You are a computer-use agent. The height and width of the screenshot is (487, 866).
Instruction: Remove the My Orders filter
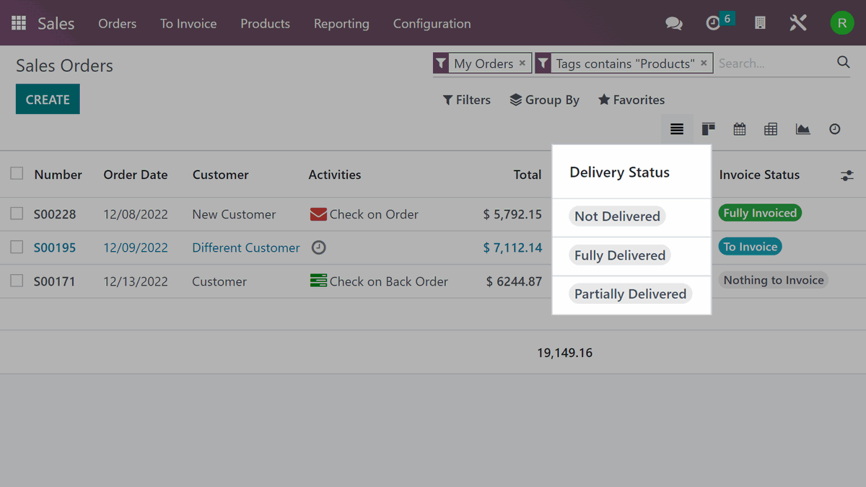(522, 63)
